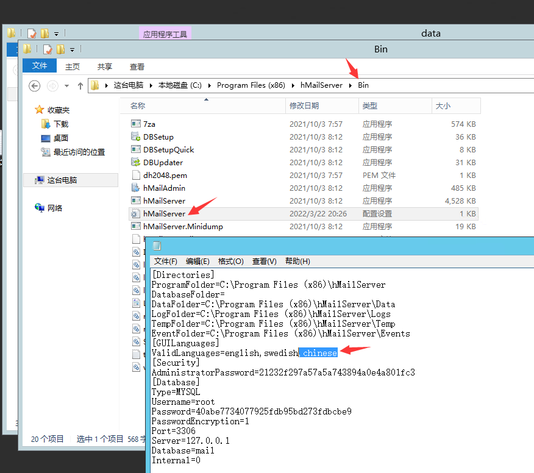Open the 文件 ribbon tab

[x=40, y=66]
